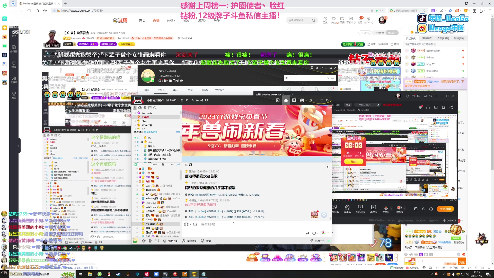Expand microphone options arrow in streaming tool
The width and height of the screenshot is (494, 278).
[x=391, y=208]
